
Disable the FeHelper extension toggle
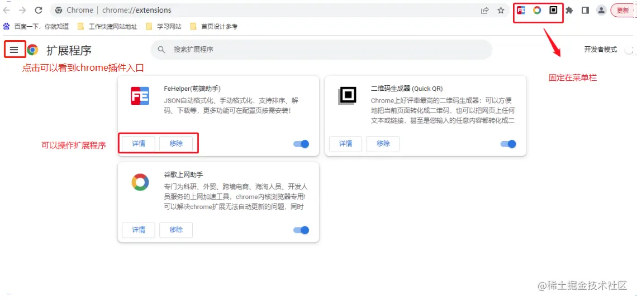pyautogui.click(x=301, y=144)
